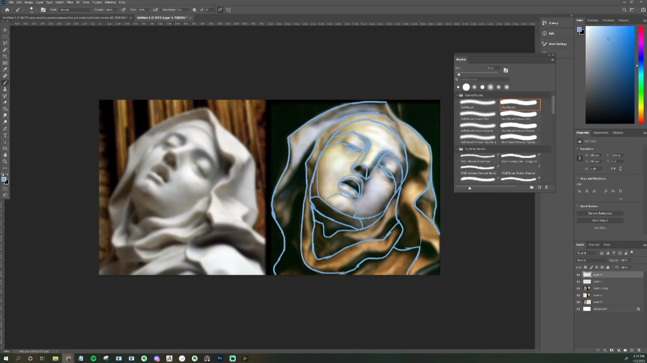Image resolution: width=647 pixels, height=363 pixels.
Task: Select the Hard Round brush preset
Action: tap(520, 105)
